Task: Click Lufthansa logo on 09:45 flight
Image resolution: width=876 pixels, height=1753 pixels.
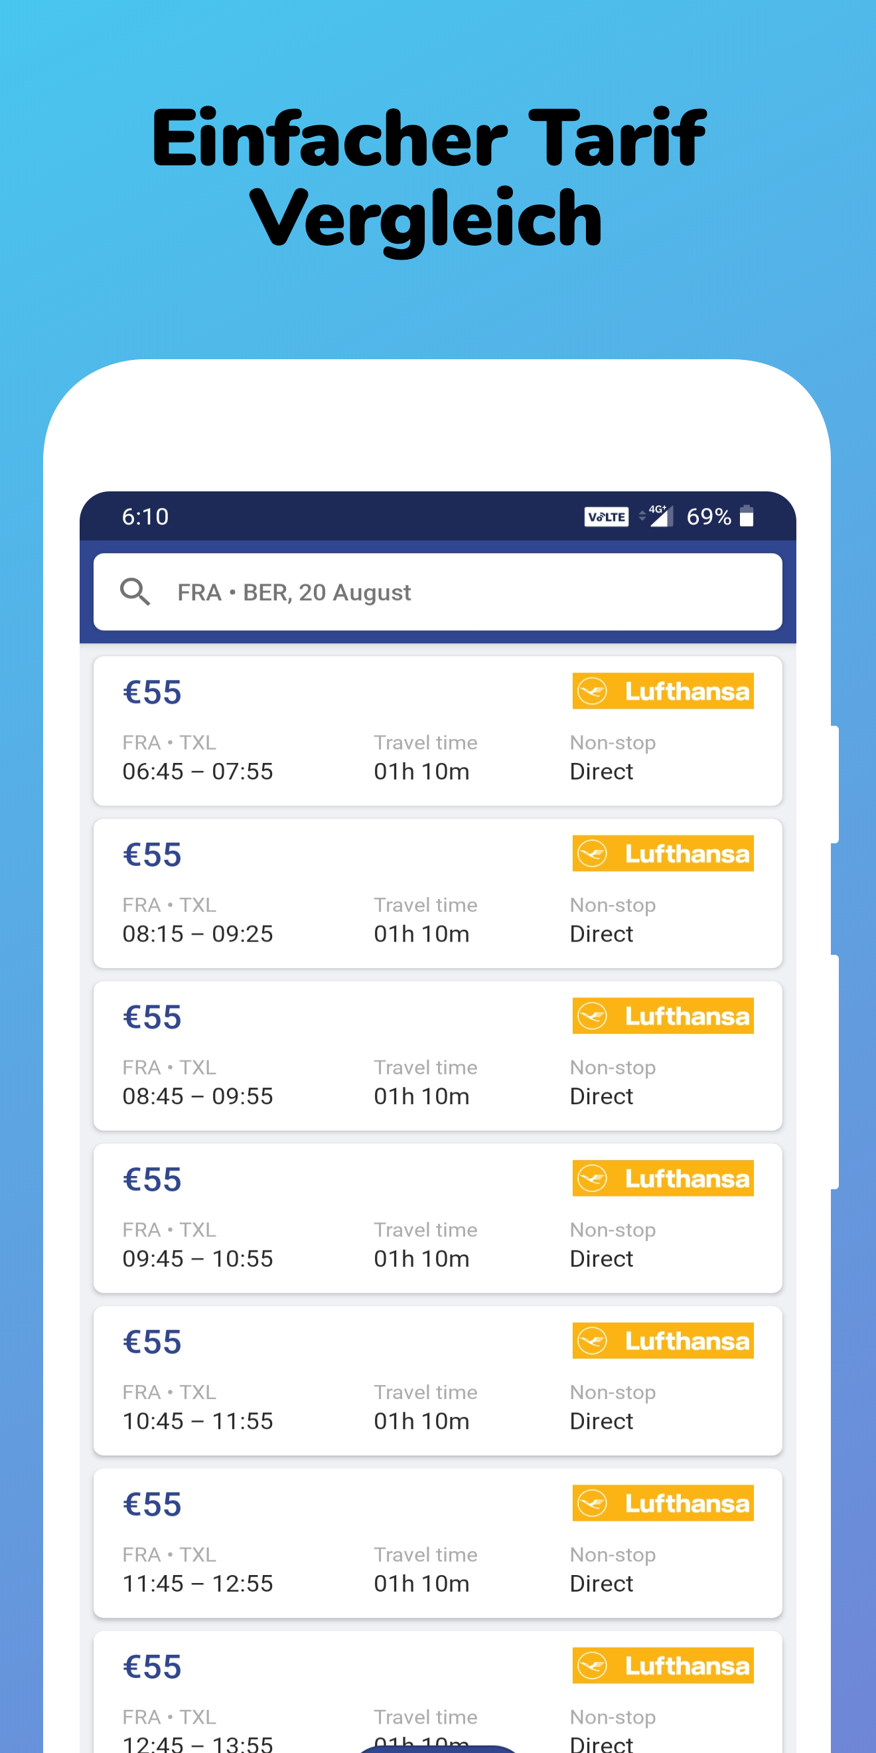Action: (x=662, y=1178)
